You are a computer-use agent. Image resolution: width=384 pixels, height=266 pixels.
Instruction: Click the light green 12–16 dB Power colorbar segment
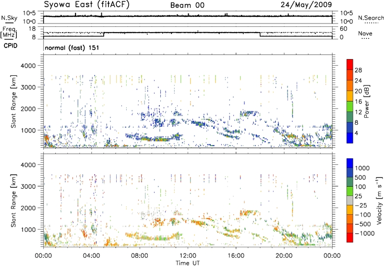pos(350,107)
